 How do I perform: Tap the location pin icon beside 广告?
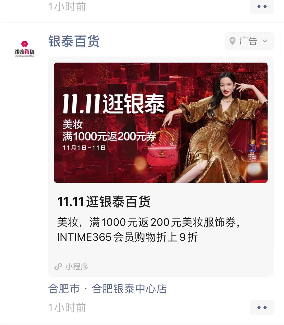click(x=232, y=41)
